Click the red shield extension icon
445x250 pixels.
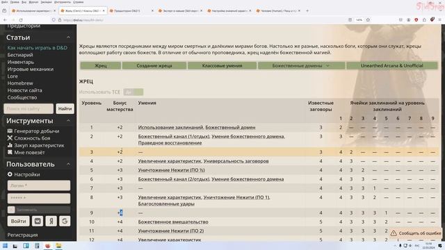416,20
